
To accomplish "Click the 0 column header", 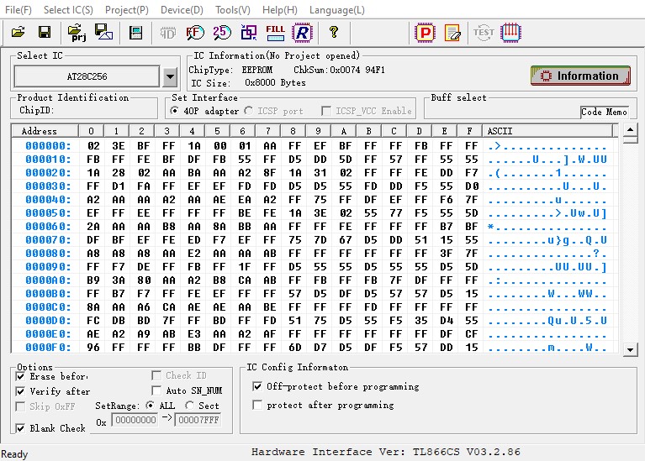I will 91,131.
